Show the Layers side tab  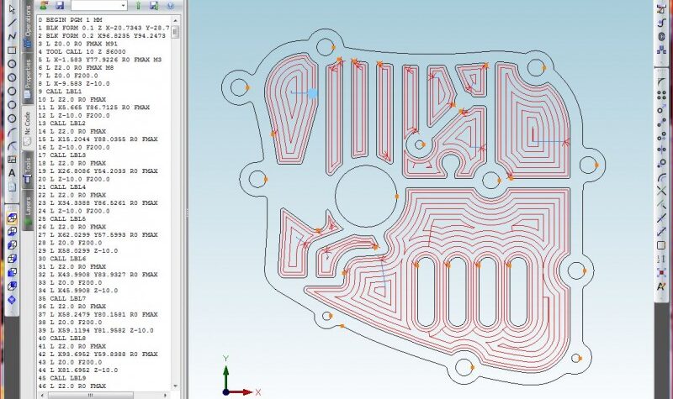(x=27, y=209)
